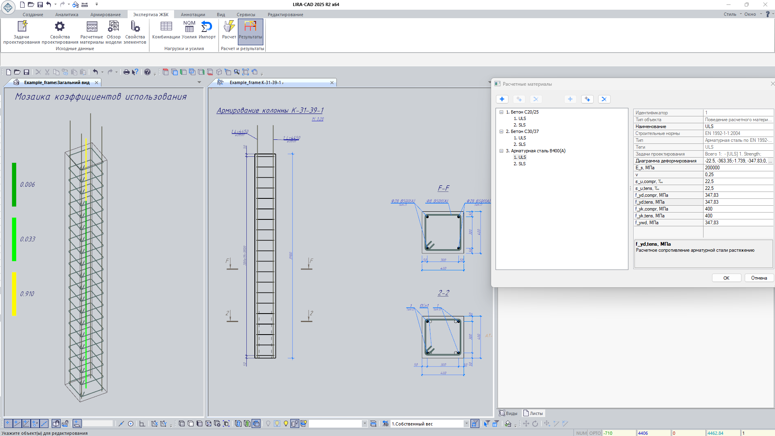Click the blue plus add material button
This screenshot has height=436, width=775.
502,99
